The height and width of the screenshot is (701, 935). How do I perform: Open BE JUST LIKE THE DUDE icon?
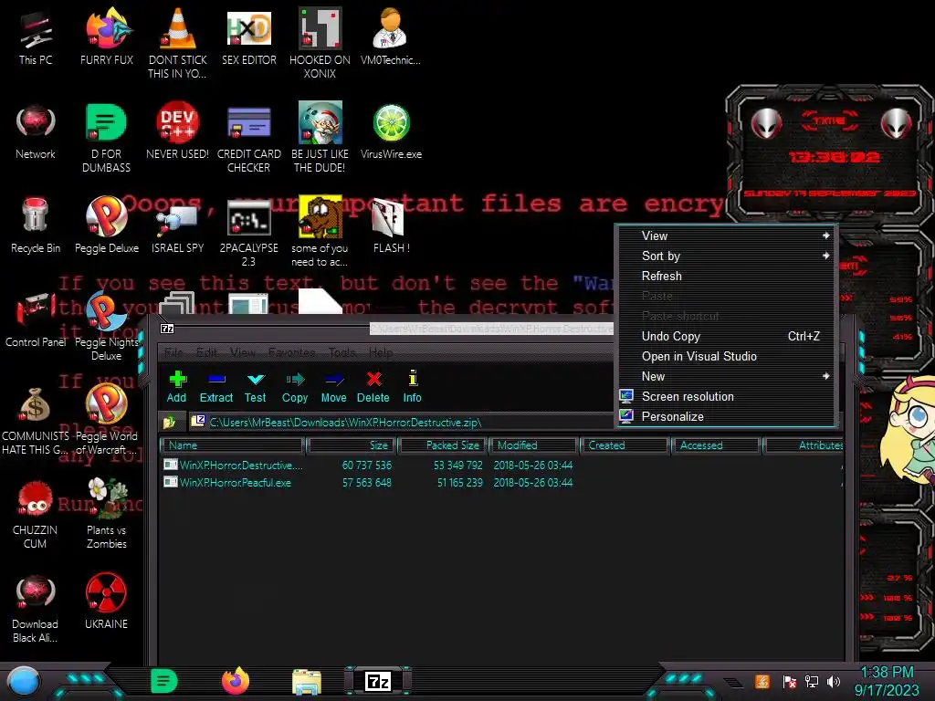[x=320, y=137]
